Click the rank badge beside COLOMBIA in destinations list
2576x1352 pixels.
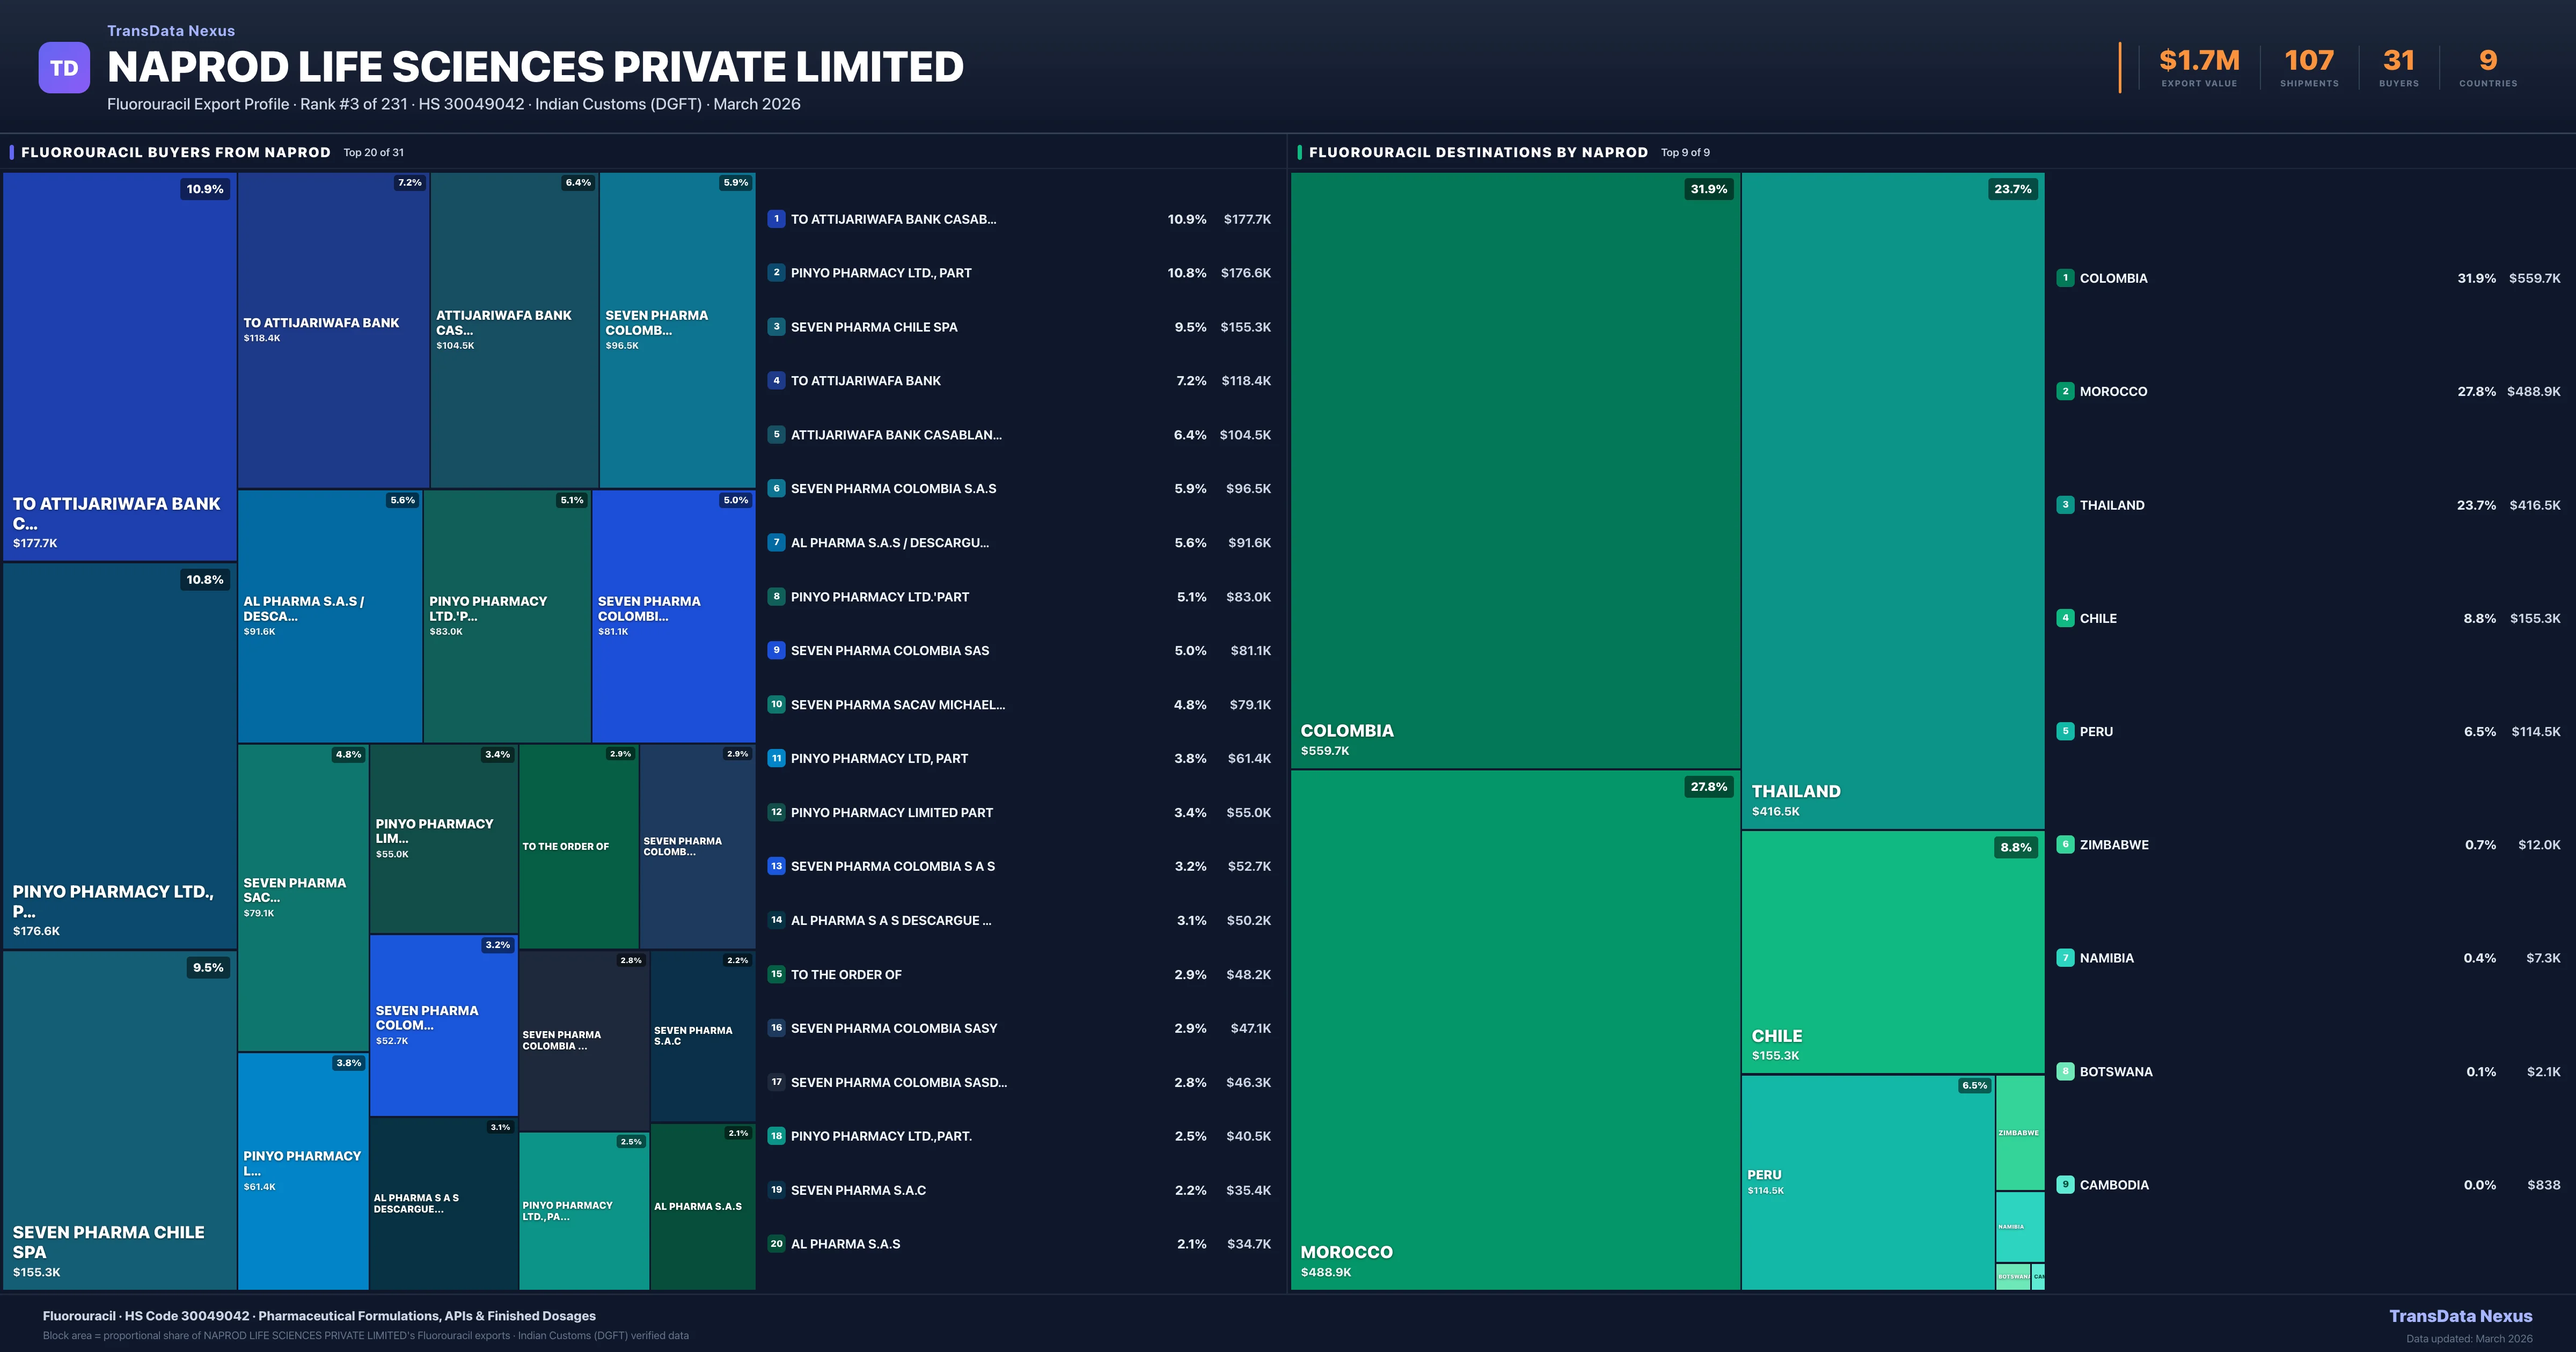(2066, 278)
